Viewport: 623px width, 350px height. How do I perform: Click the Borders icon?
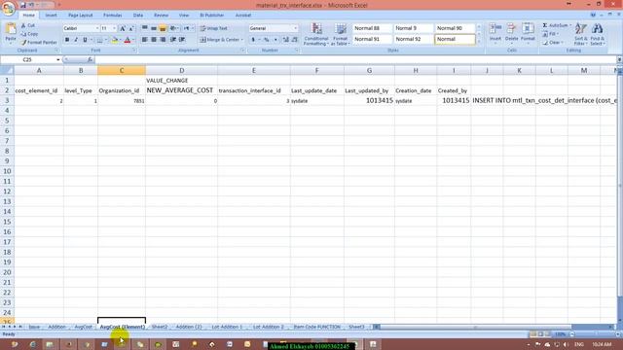(x=99, y=40)
